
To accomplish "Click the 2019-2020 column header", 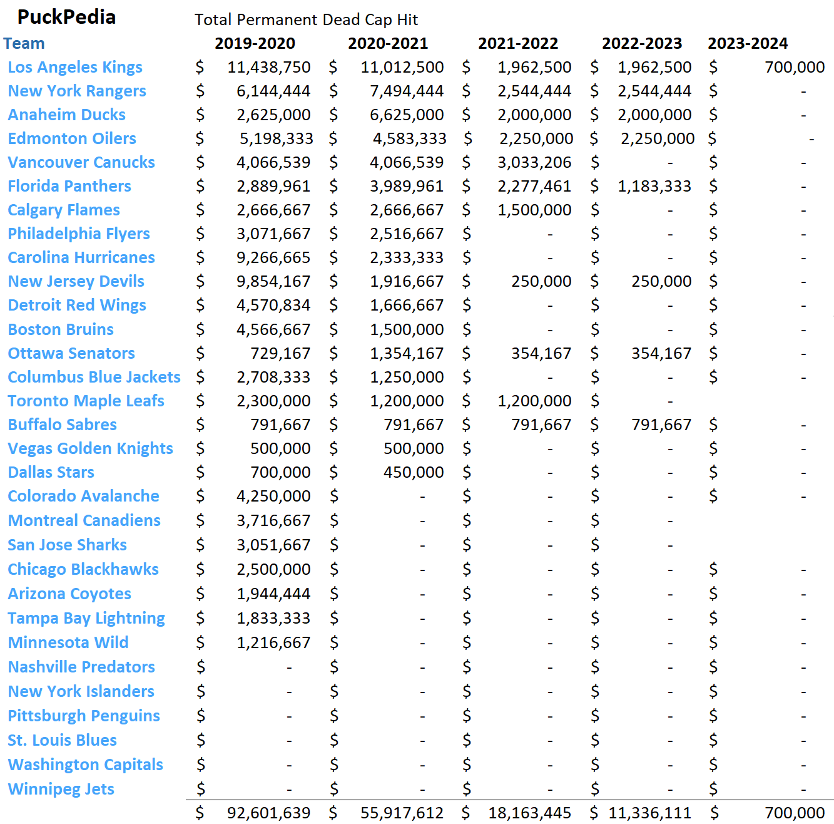I will coord(256,43).
